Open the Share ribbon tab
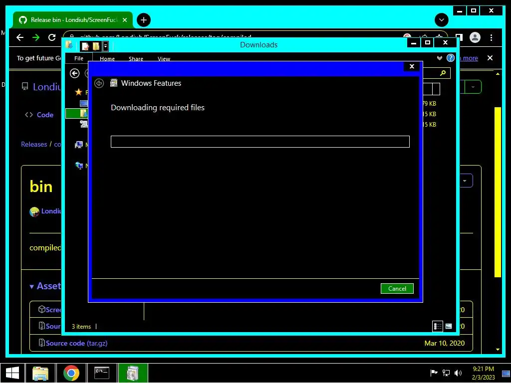The image size is (511, 383). tap(136, 59)
